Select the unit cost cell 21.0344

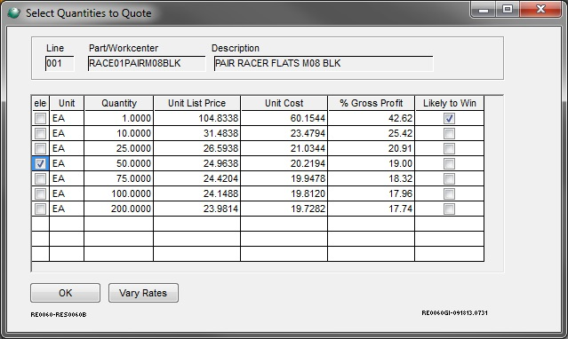click(x=284, y=148)
